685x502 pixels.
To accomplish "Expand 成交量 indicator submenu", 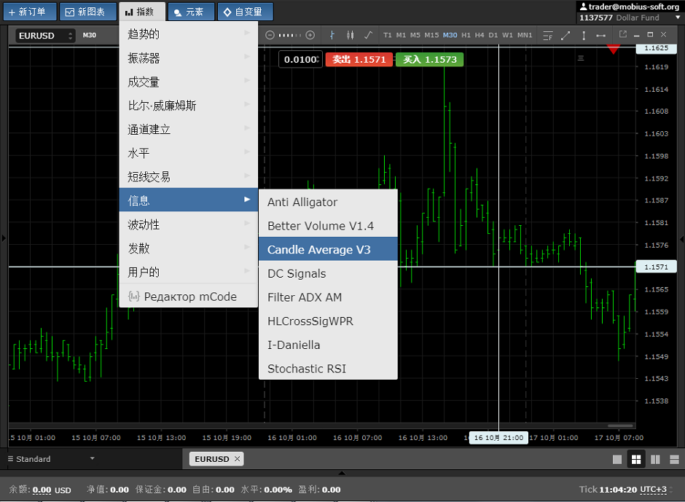I will pos(188,82).
